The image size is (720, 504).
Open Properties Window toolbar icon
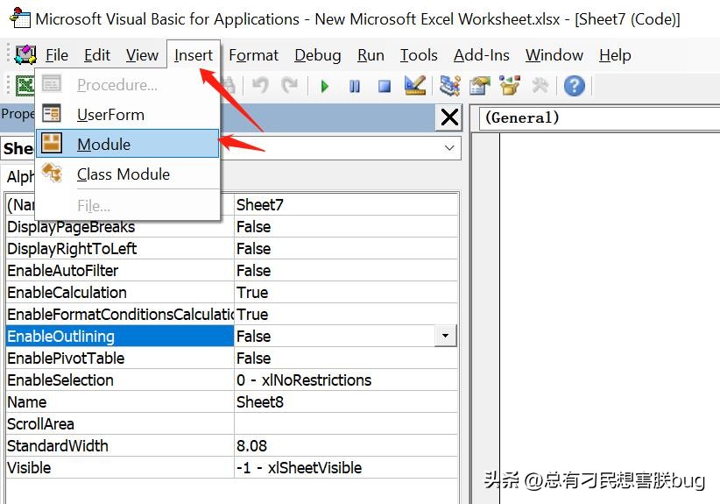pos(480,85)
